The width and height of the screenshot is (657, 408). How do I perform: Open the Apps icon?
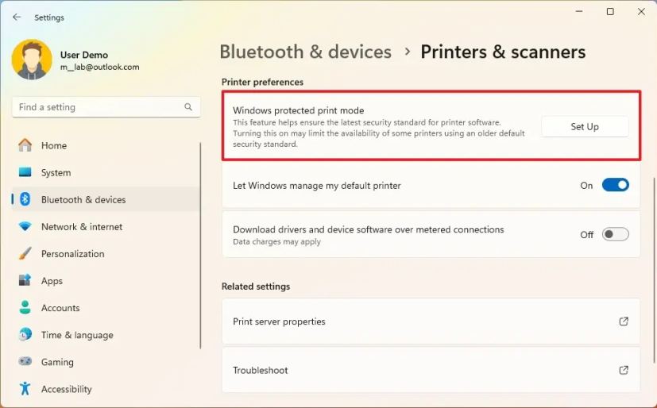[x=25, y=280]
